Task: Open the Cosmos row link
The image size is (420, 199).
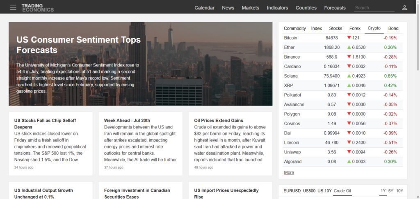Action: click(x=292, y=124)
